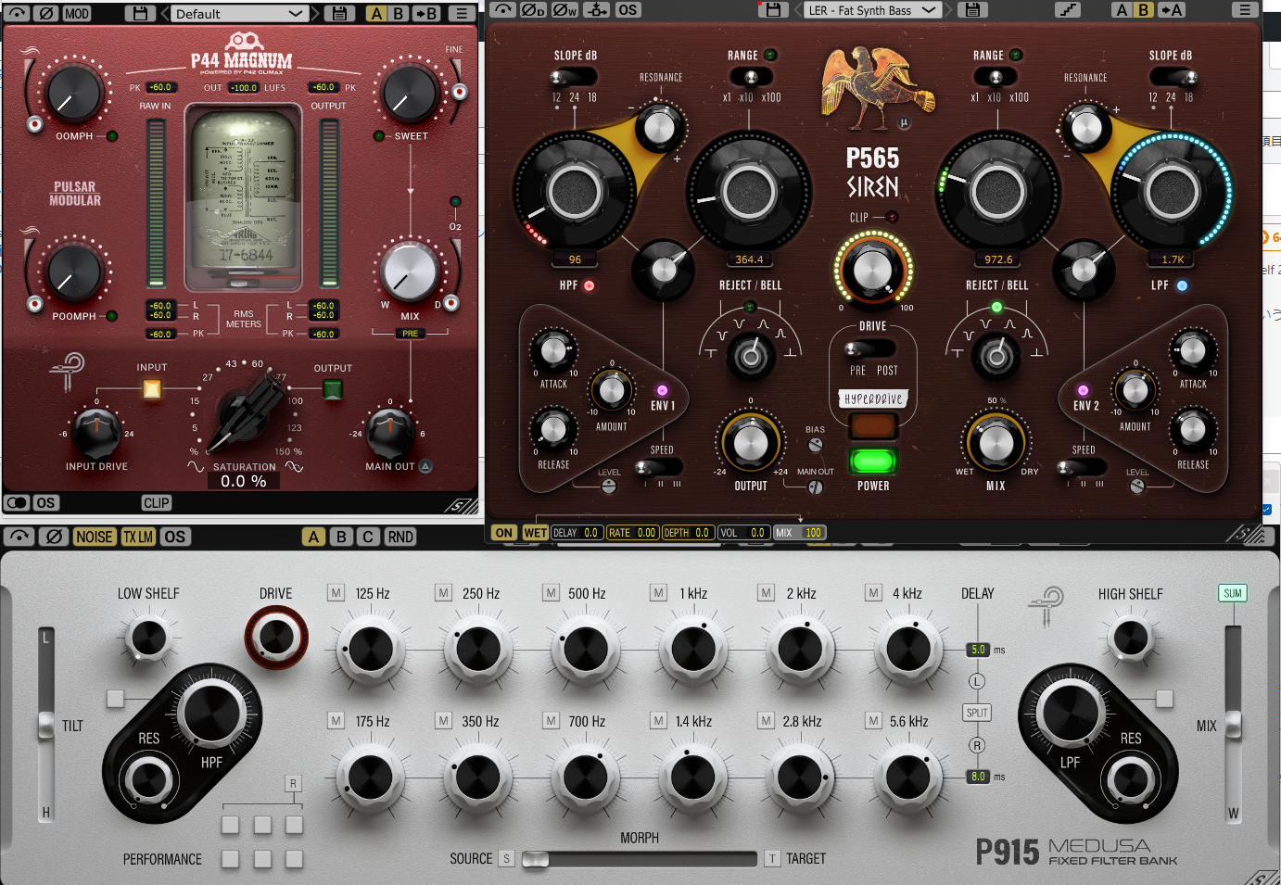
Task: Flip the PRE/POST drive switch
Action: tap(871, 349)
